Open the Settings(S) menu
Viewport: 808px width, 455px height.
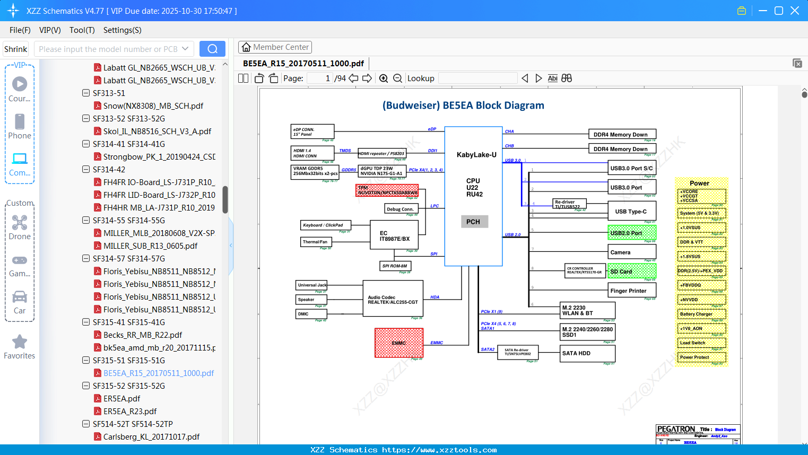(x=123, y=30)
